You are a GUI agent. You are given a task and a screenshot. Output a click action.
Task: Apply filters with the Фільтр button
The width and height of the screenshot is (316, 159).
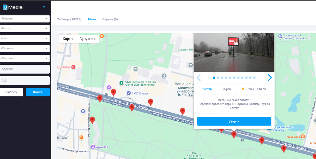point(38,92)
